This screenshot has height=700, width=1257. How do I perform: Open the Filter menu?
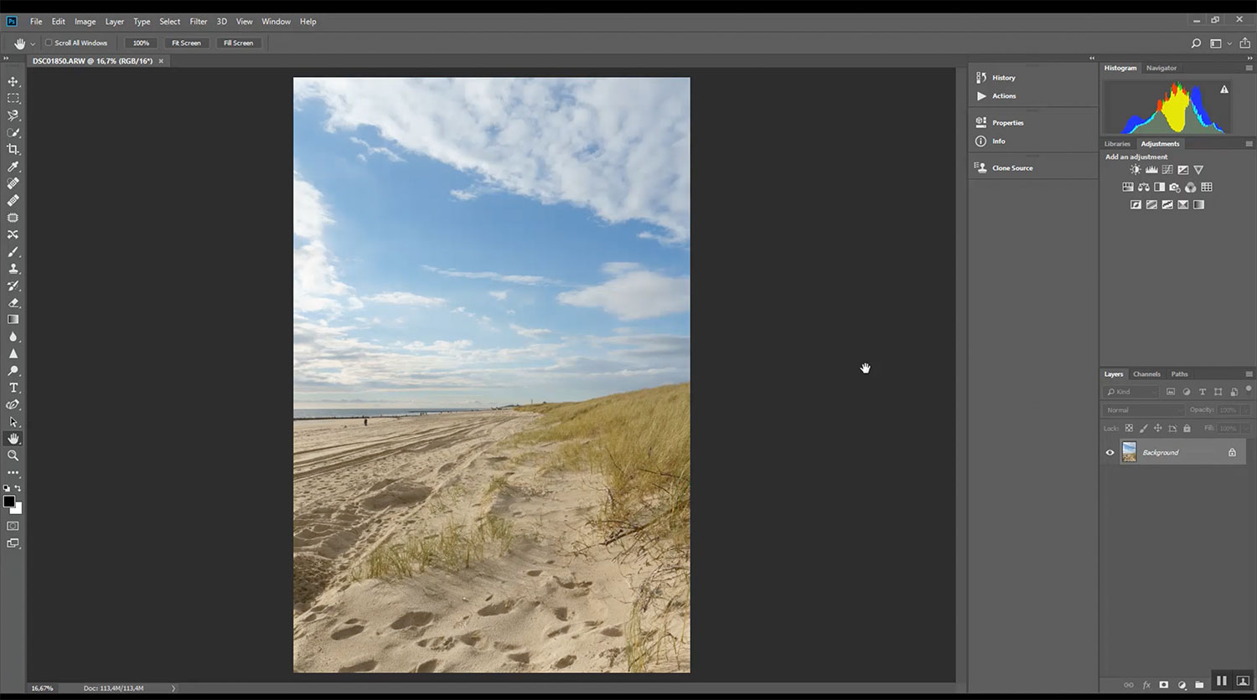(x=198, y=22)
